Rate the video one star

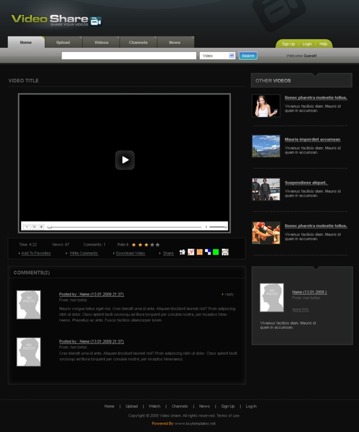point(134,245)
